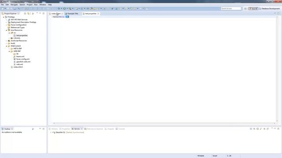Image resolution: width=282 pixels, height=158 pixels.
Task: Click the Open Perspective icon
Action: tap(245, 8)
